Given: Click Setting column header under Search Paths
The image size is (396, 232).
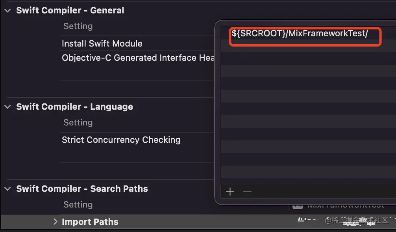Looking at the screenshot, I should pyautogui.click(x=78, y=205).
